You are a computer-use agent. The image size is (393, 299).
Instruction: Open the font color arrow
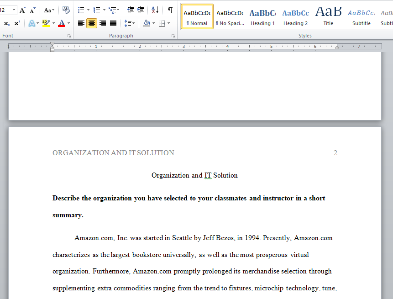(68, 23)
